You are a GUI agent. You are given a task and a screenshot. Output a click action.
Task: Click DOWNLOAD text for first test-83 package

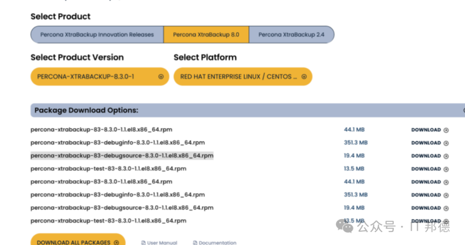click(x=426, y=169)
